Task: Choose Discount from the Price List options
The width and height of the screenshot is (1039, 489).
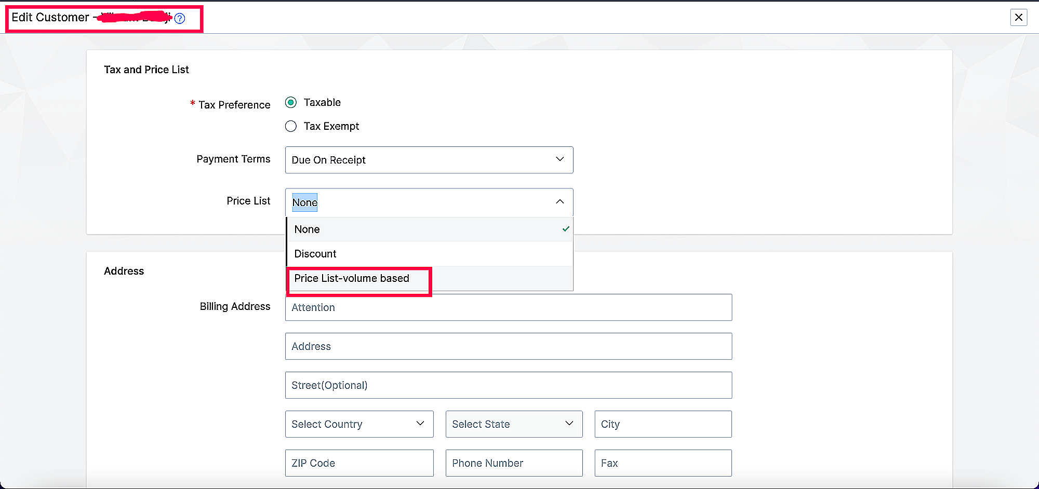Action: coord(315,254)
